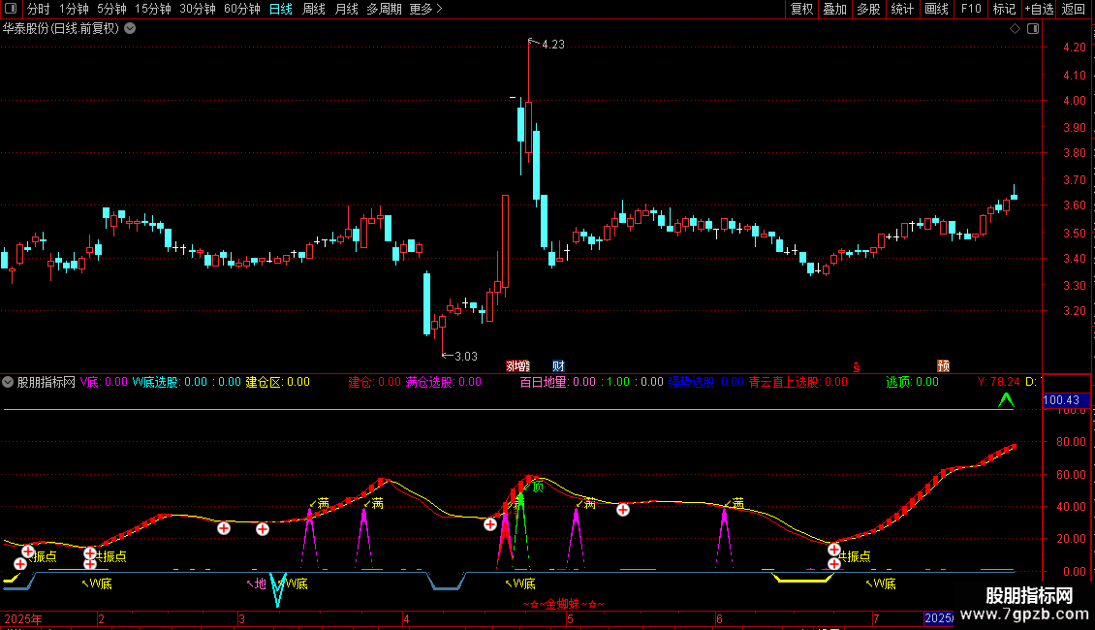Viewport: 1095px width, 630px height.
Task: Click the red $ marker icon
Action: coord(857,366)
